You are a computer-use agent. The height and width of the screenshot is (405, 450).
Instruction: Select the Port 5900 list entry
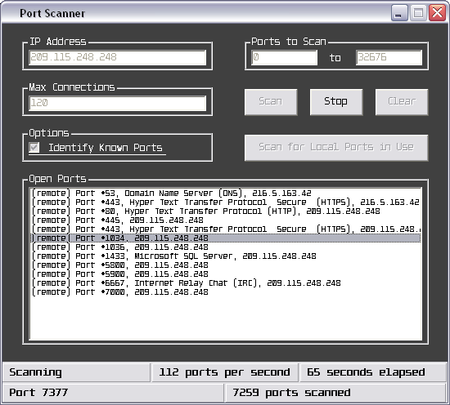point(226,274)
